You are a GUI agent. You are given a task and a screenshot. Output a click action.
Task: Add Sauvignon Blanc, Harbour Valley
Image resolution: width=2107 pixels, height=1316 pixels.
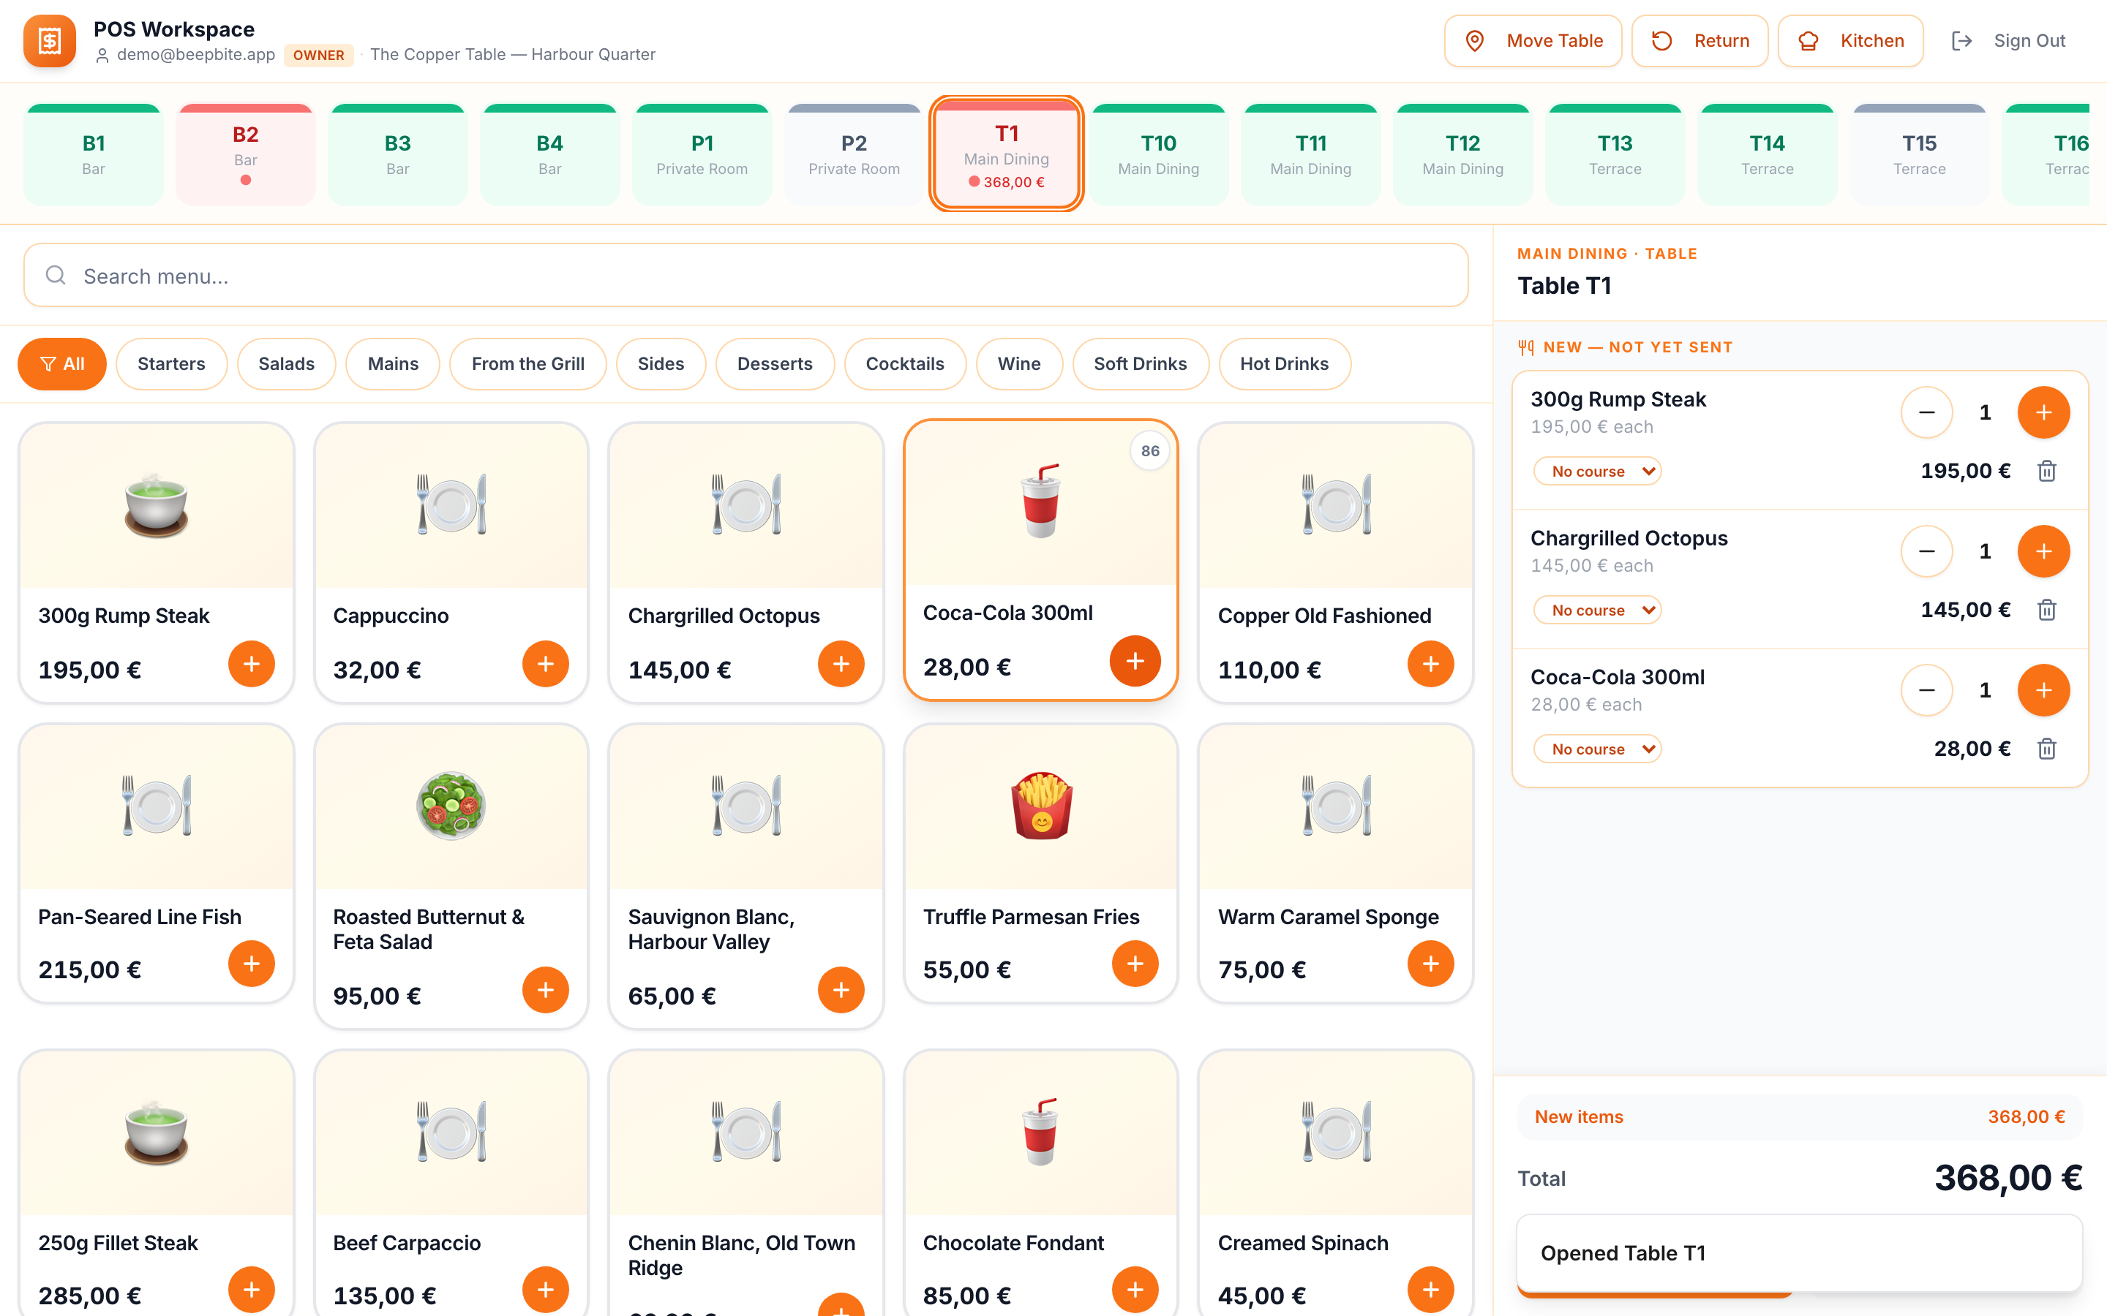click(x=841, y=990)
